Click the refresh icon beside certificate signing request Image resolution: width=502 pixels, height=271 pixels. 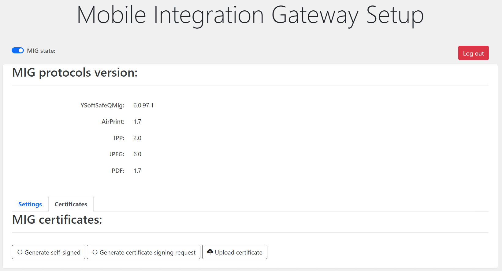(95, 252)
